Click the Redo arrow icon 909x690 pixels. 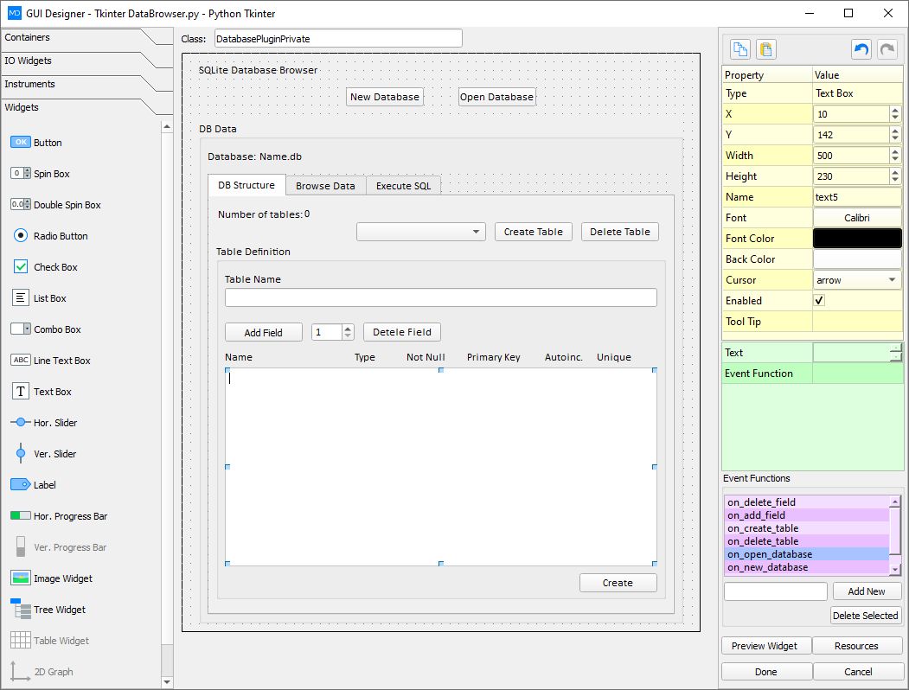887,49
